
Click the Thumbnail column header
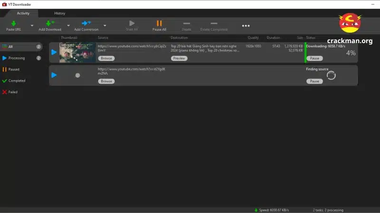point(69,38)
